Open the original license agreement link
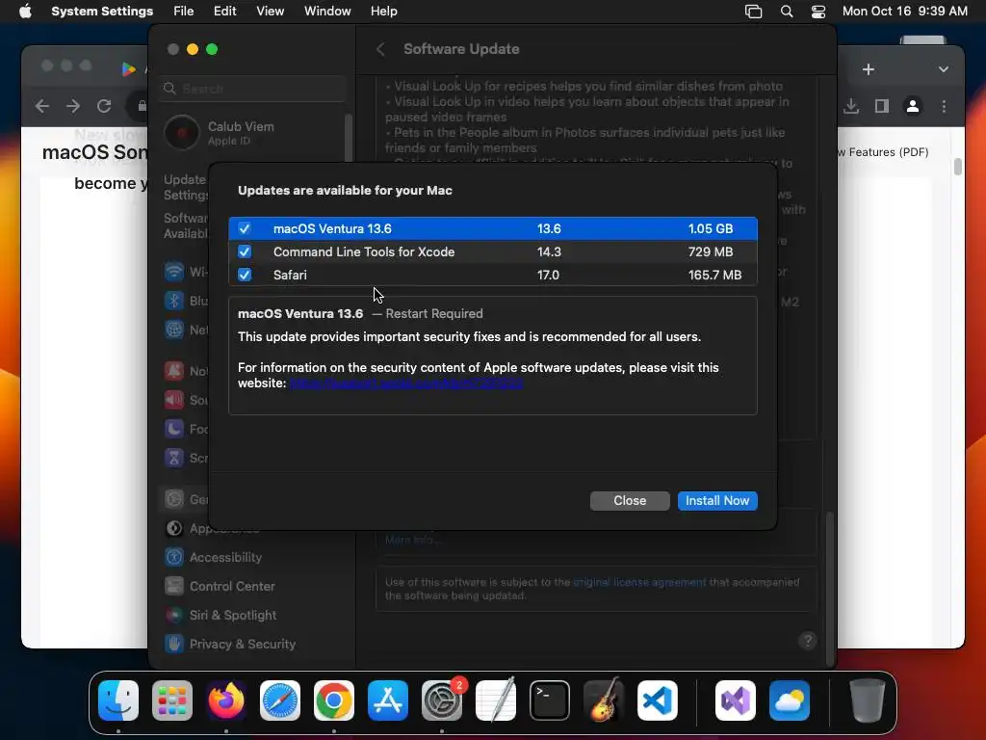This screenshot has height=740, width=986. pyautogui.click(x=639, y=582)
